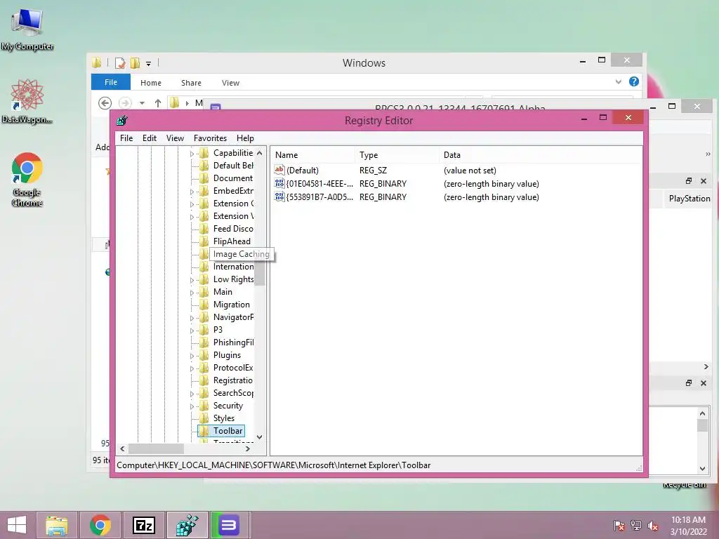
Task: Open the View tab in Windows Explorer
Action: (230, 83)
